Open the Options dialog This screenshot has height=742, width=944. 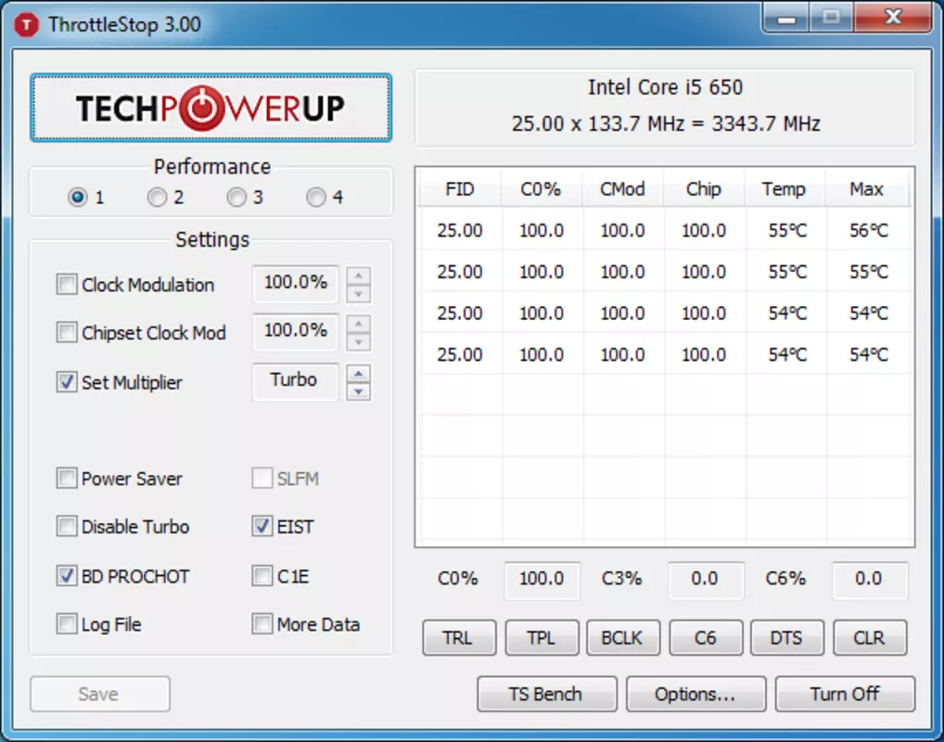pyautogui.click(x=696, y=694)
